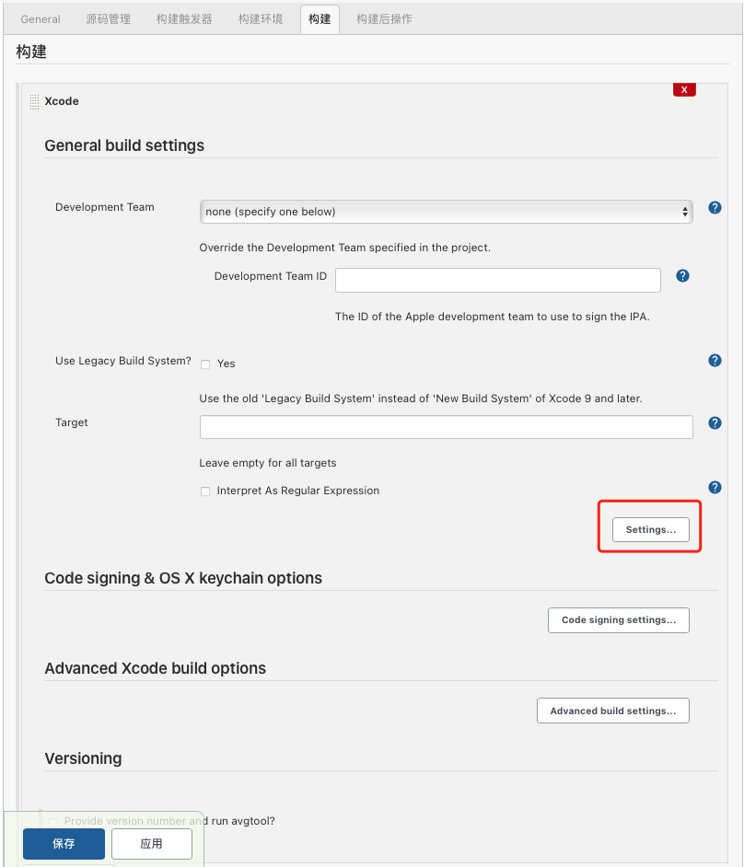Viewport: 744px width, 867px height.
Task: Click the Versioning section heading
Action: coord(83,758)
